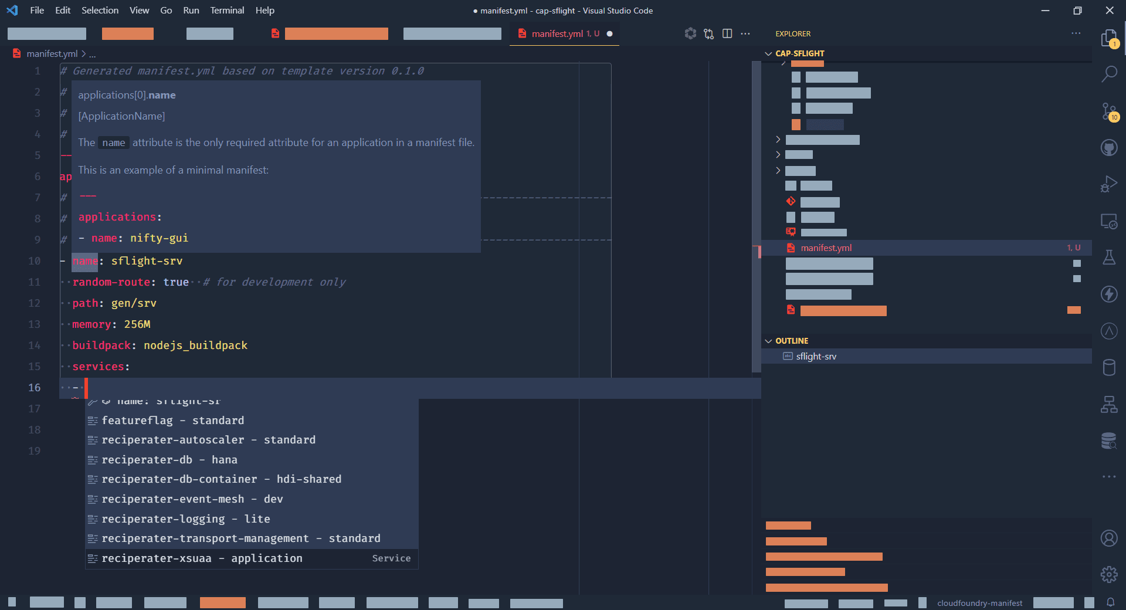This screenshot has height=610, width=1126.
Task: Open the Explorer view in activity bar
Action: [1109, 39]
